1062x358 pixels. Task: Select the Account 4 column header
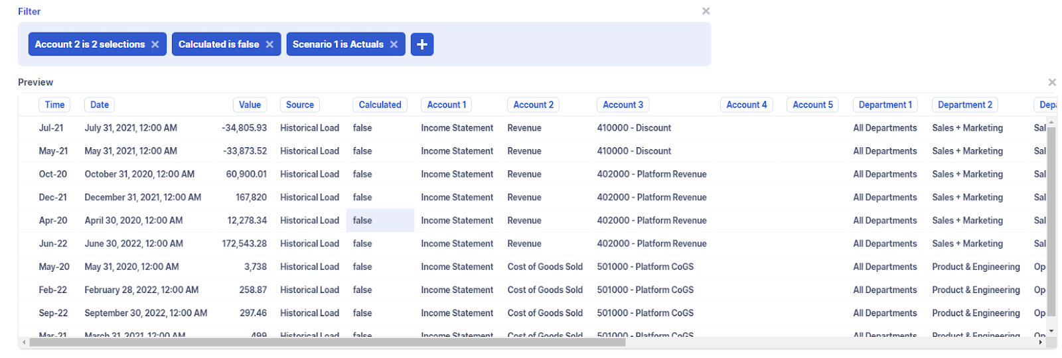746,105
